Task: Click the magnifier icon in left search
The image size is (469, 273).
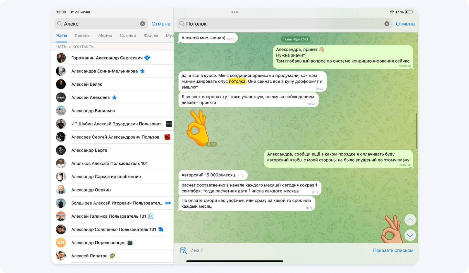Action: (x=59, y=24)
